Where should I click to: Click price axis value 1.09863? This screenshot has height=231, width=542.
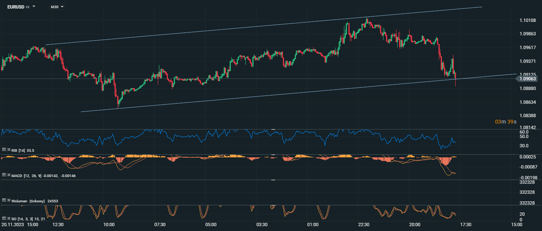527,34
